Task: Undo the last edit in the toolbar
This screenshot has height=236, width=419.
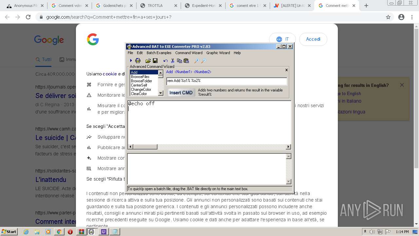Action: click(x=165, y=61)
